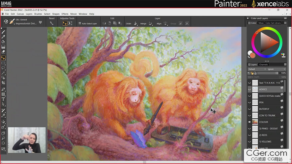Choose the Transform adjuster tool in property bar
This screenshot has height=164, width=292.
click(70, 23)
